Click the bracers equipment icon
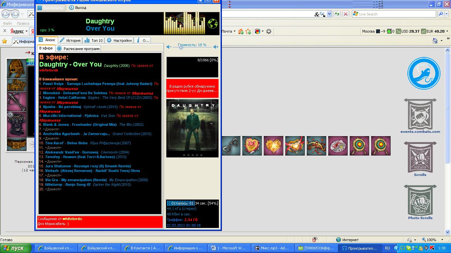This screenshot has height=253, width=451. pos(17,85)
